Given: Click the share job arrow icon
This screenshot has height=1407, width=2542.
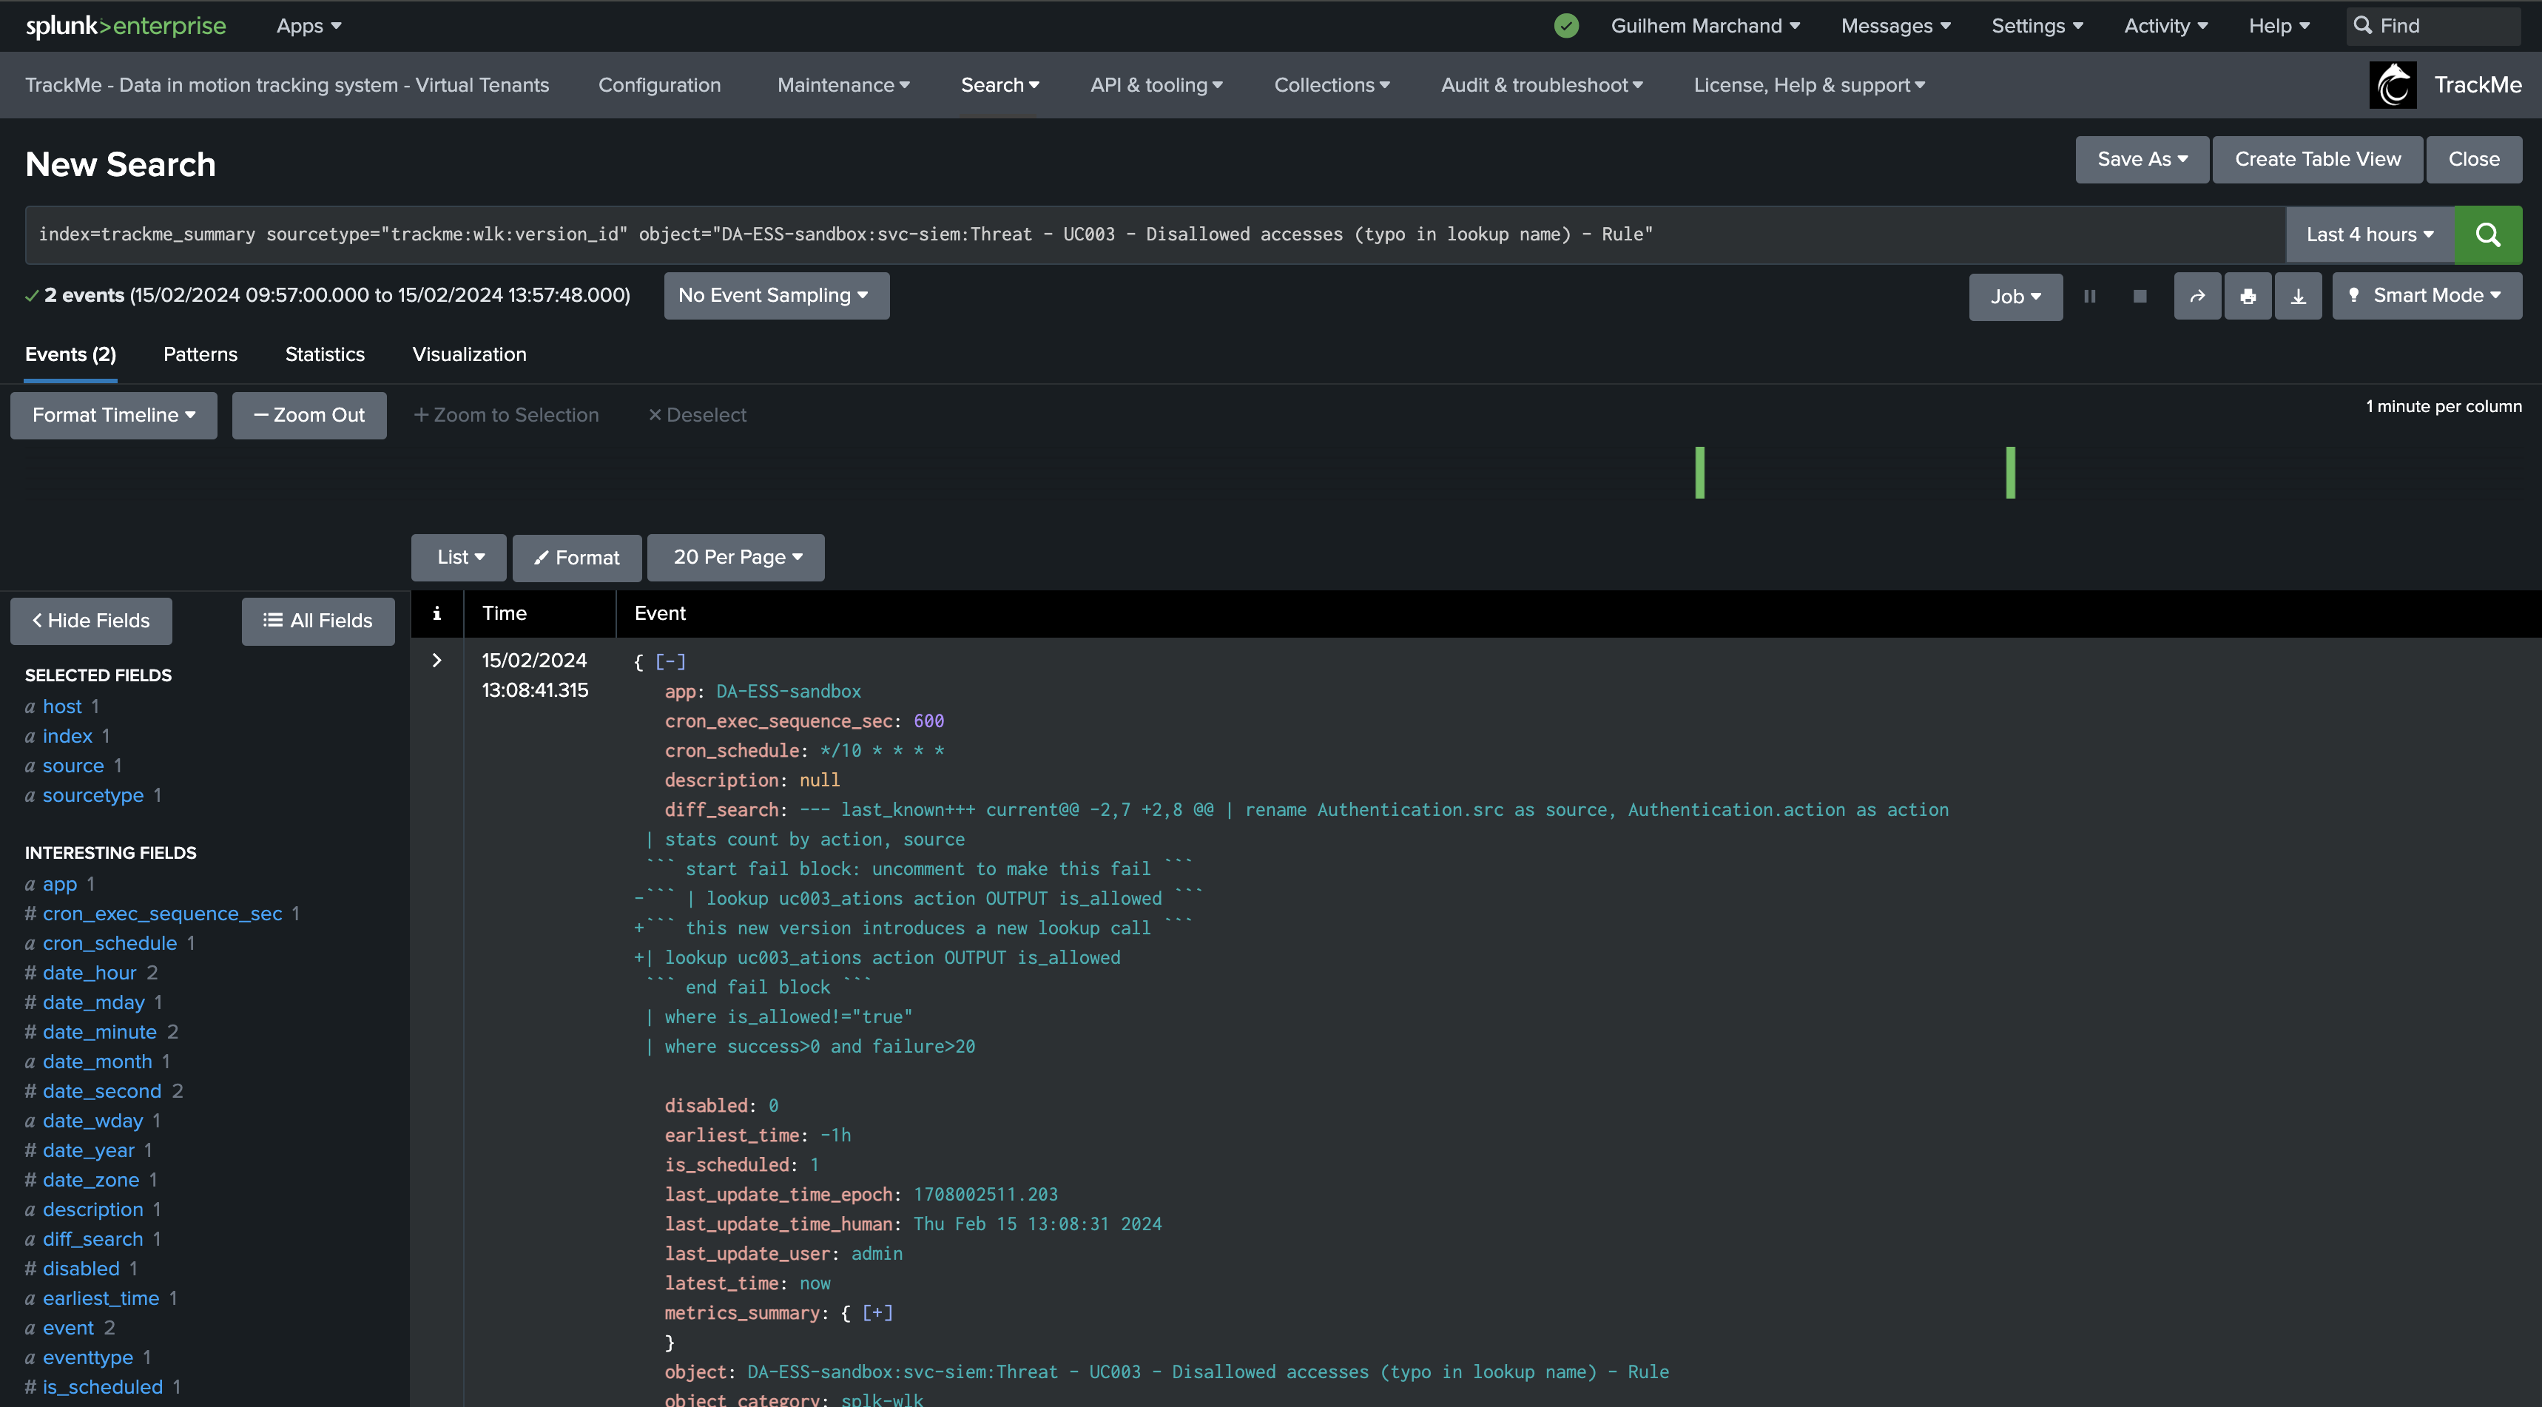Looking at the screenshot, I should point(2197,297).
